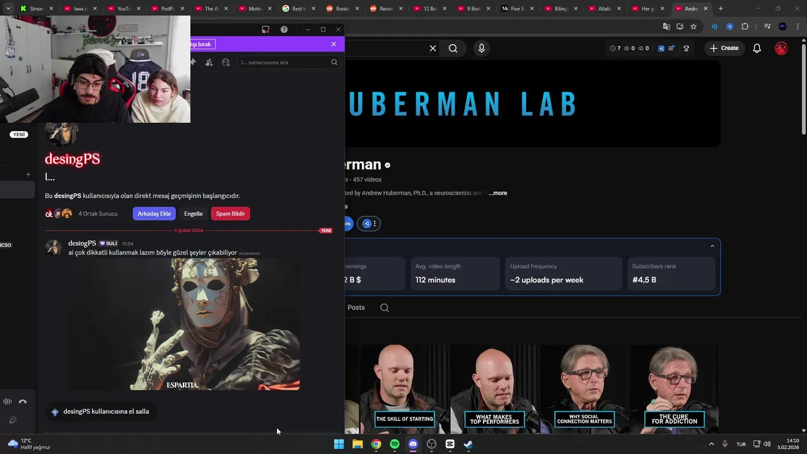
Task: Dismiss the purple Discord banner with X
Action: (334, 44)
